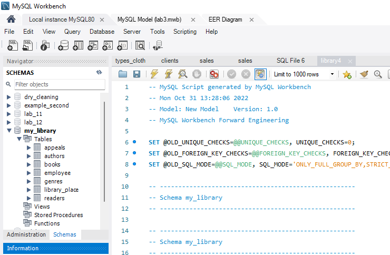This screenshot has height=255, width=390.
Task: Expand the authors table
Action: click(x=29, y=156)
